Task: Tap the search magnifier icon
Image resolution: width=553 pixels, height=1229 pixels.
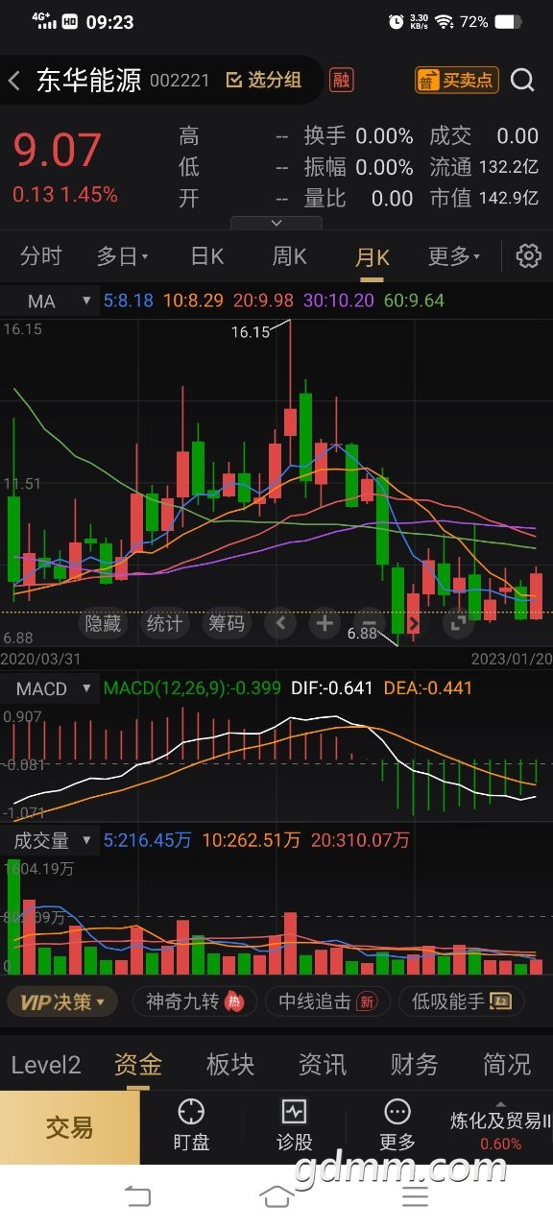Action: tap(522, 81)
